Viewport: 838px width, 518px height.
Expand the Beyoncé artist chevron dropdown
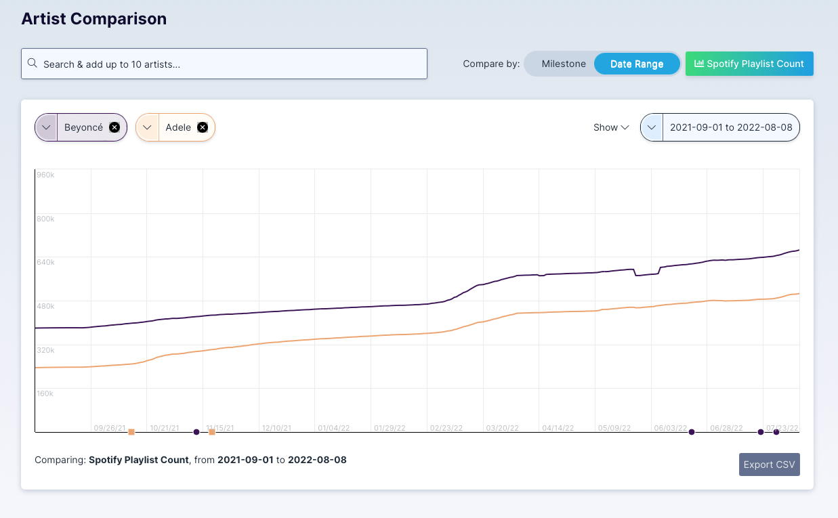click(x=46, y=127)
